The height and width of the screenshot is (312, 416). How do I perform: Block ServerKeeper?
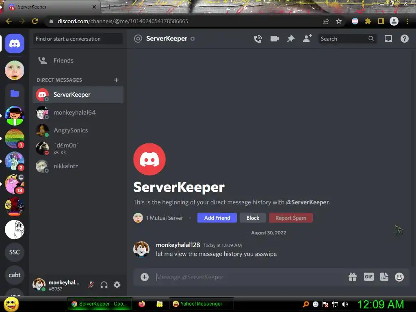253,218
